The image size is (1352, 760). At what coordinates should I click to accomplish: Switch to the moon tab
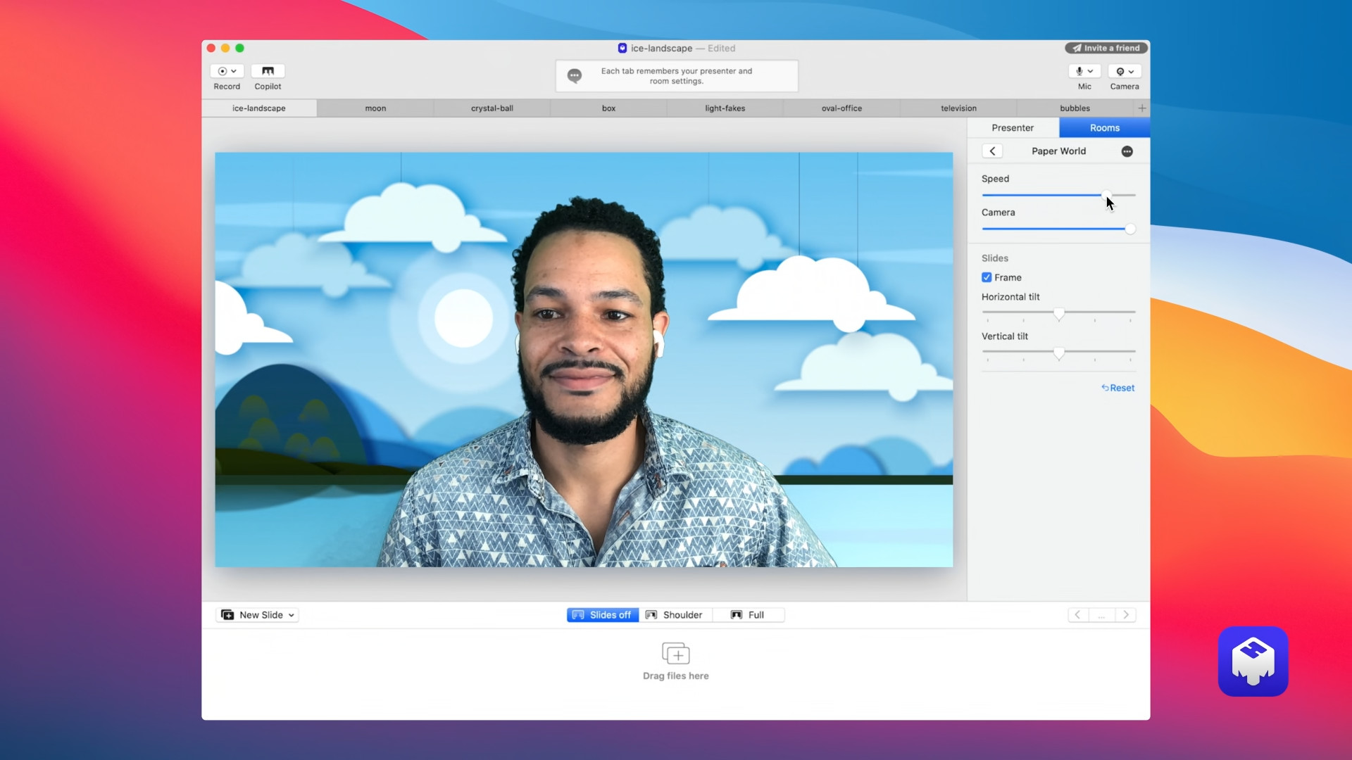(375, 108)
